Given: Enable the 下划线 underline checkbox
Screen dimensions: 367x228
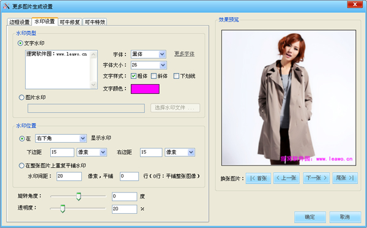Looking at the screenshot, I should tap(177, 76).
